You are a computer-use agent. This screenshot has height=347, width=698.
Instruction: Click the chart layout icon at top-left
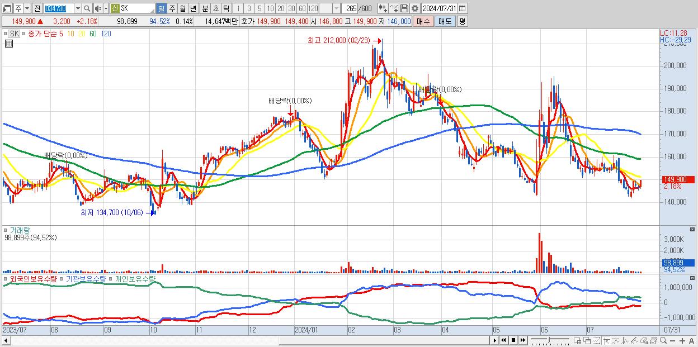coord(7,8)
